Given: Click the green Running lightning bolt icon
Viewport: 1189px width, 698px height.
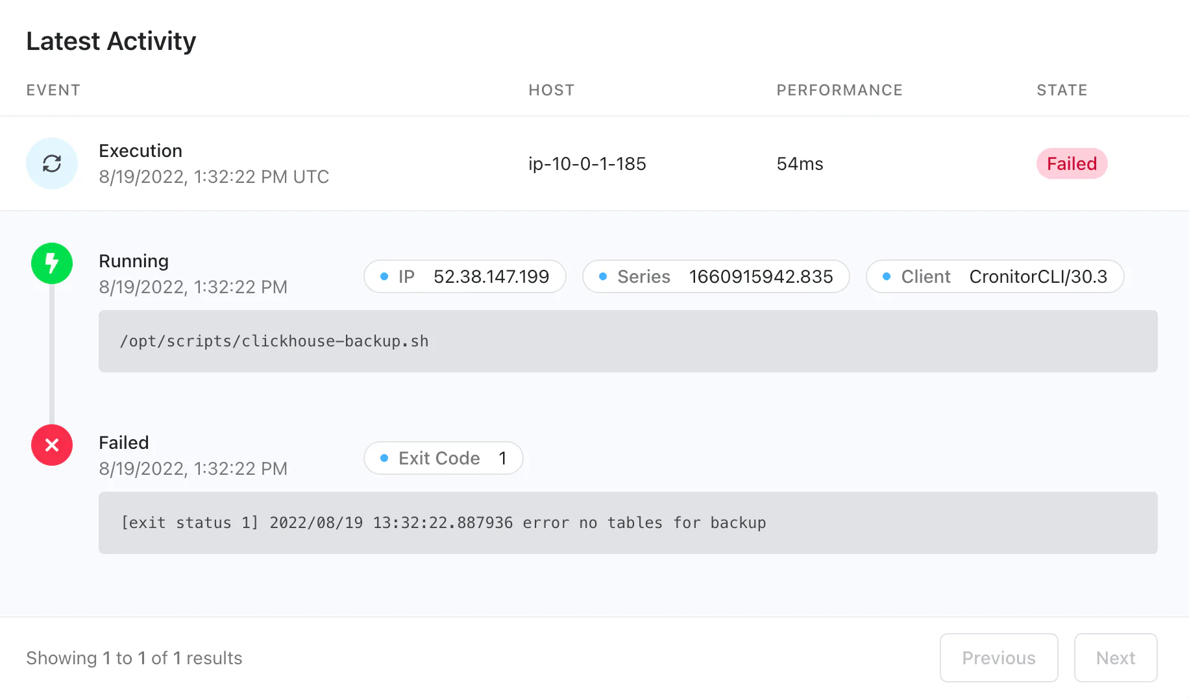Looking at the screenshot, I should 52,263.
